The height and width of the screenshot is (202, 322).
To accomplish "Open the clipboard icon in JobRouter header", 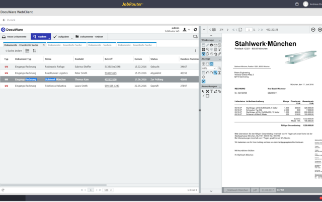I will (297, 4).
